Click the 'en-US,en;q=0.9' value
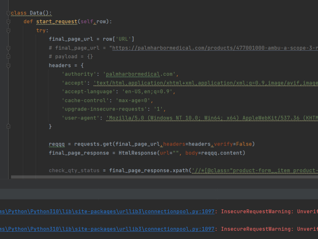The width and height of the screenshot is (318, 239). pos(147,92)
